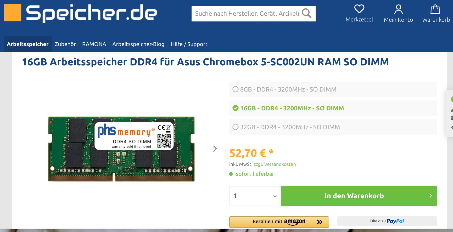453x232 pixels.
Task: Click the orange square Speicher.de logo
Action: [12, 12]
